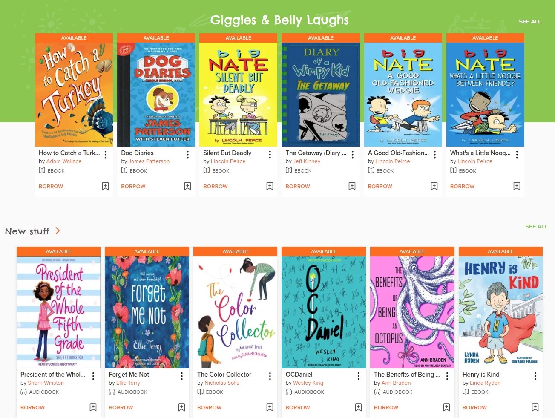This screenshot has height=418, width=555.
Task: See all Giggles & Belly Laughs titles
Action: tap(530, 21)
